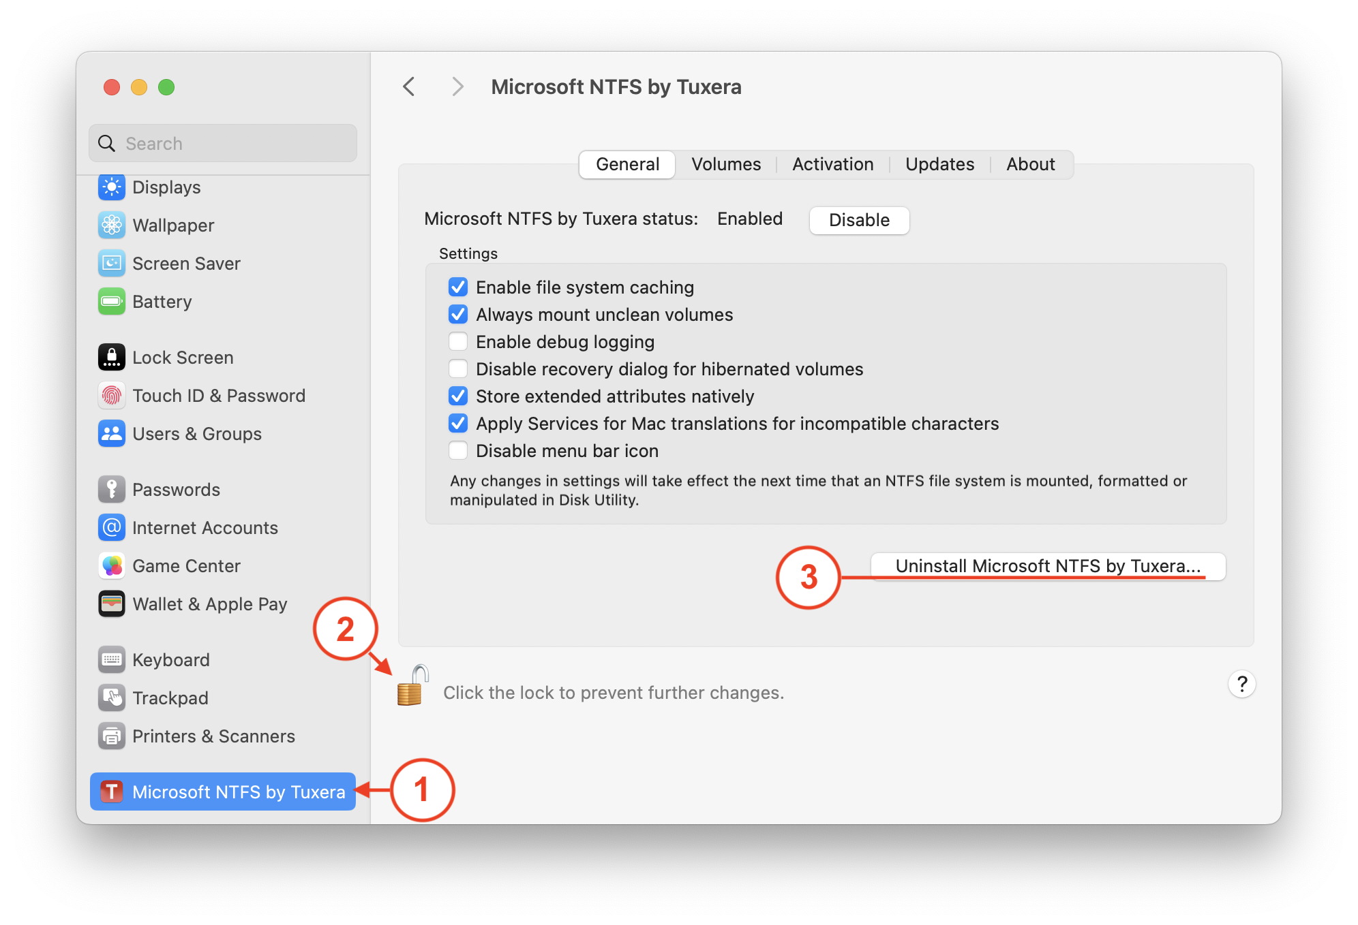Enable debug logging checkbox
The width and height of the screenshot is (1358, 925).
[458, 342]
